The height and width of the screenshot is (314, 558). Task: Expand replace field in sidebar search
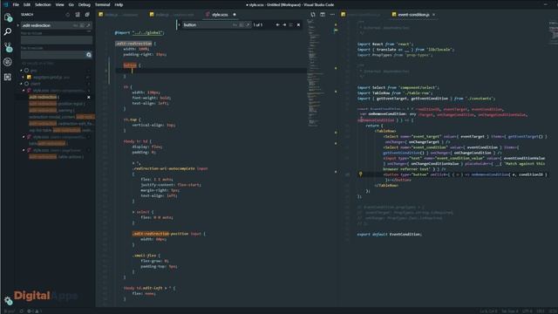[x=17, y=25]
